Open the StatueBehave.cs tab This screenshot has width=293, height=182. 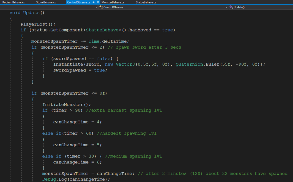pos(146,2)
